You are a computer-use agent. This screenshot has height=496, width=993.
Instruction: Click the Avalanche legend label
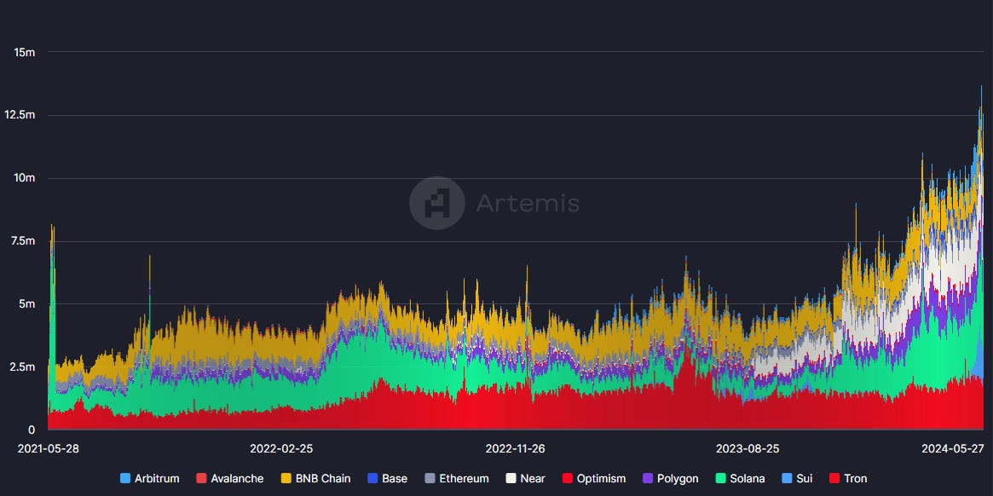[x=238, y=479]
